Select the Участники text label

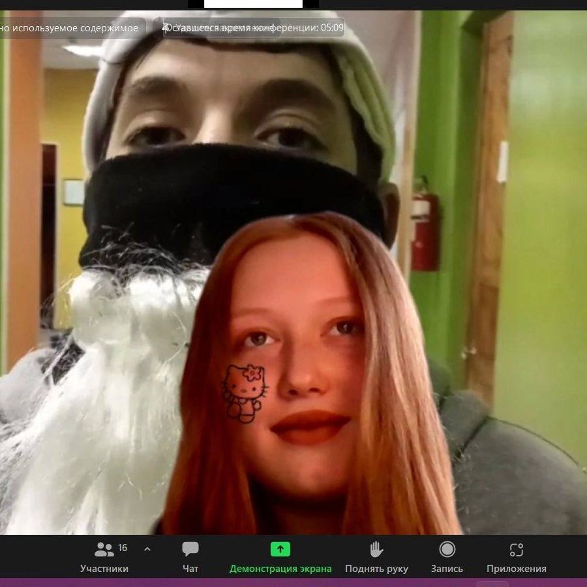tap(104, 569)
